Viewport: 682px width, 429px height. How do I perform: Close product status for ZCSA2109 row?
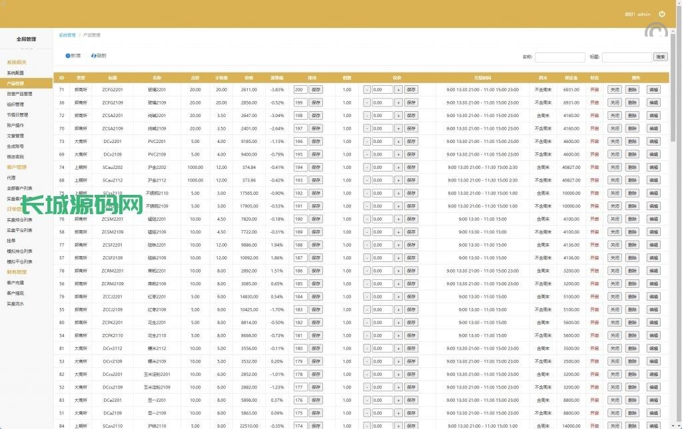pyautogui.click(x=614, y=128)
